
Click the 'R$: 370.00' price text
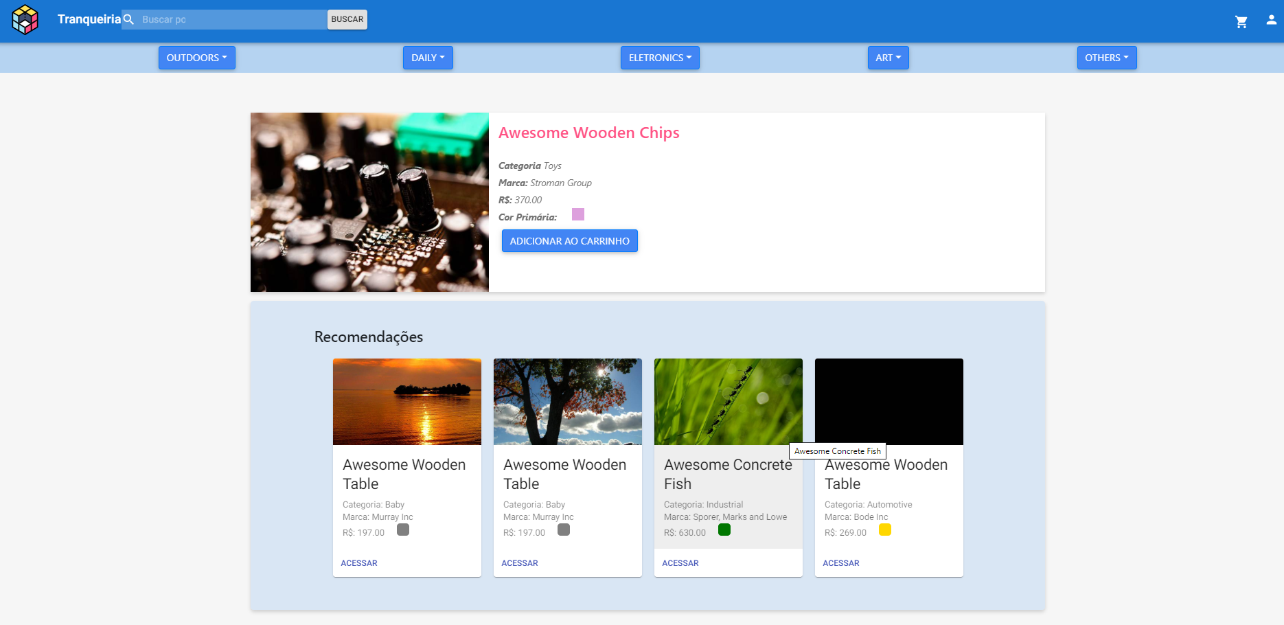pyautogui.click(x=520, y=200)
